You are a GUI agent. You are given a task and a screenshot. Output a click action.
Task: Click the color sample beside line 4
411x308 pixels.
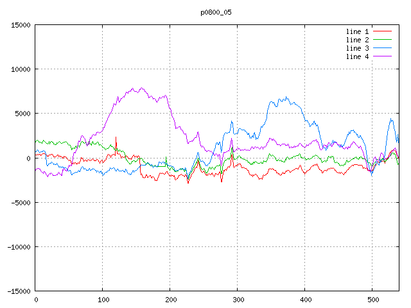pyautogui.click(x=383, y=56)
